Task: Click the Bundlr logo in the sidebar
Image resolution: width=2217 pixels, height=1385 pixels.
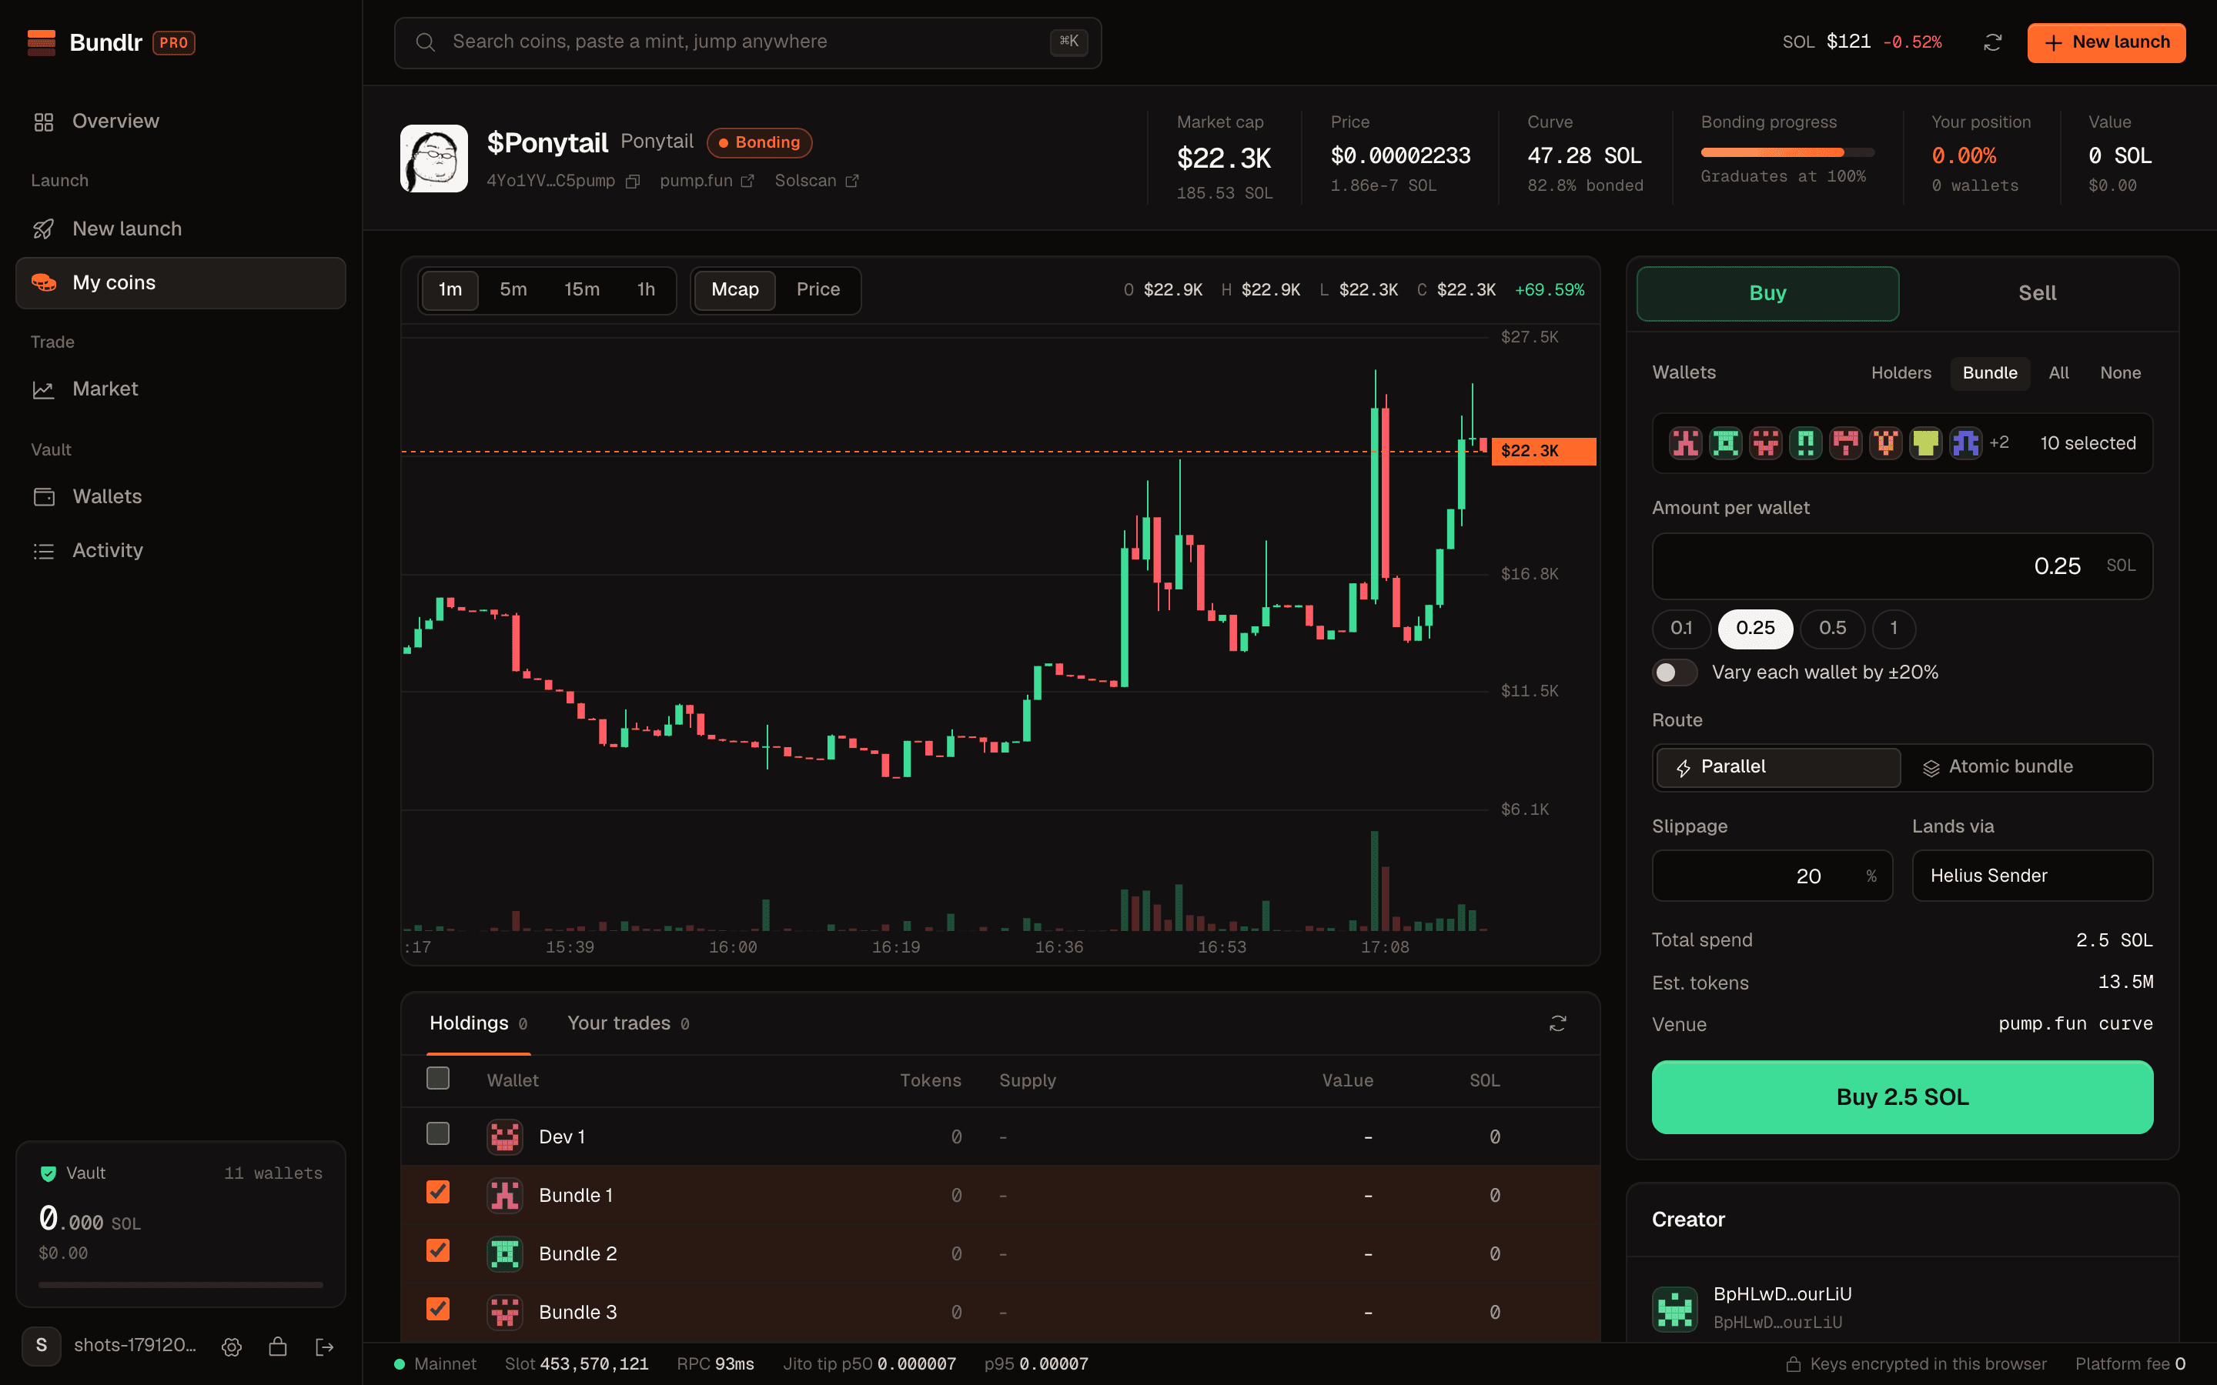Action: tap(42, 42)
